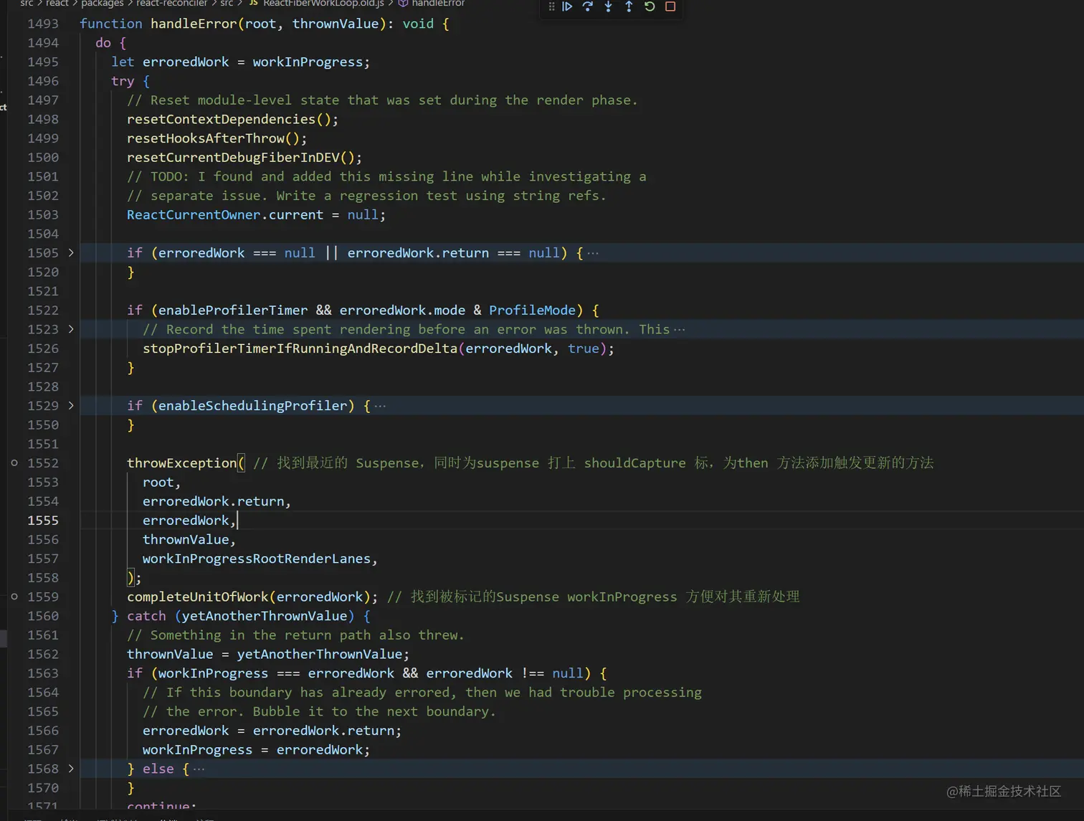This screenshot has height=821, width=1084.
Task: Restart the debug session
Action: [650, 6]
